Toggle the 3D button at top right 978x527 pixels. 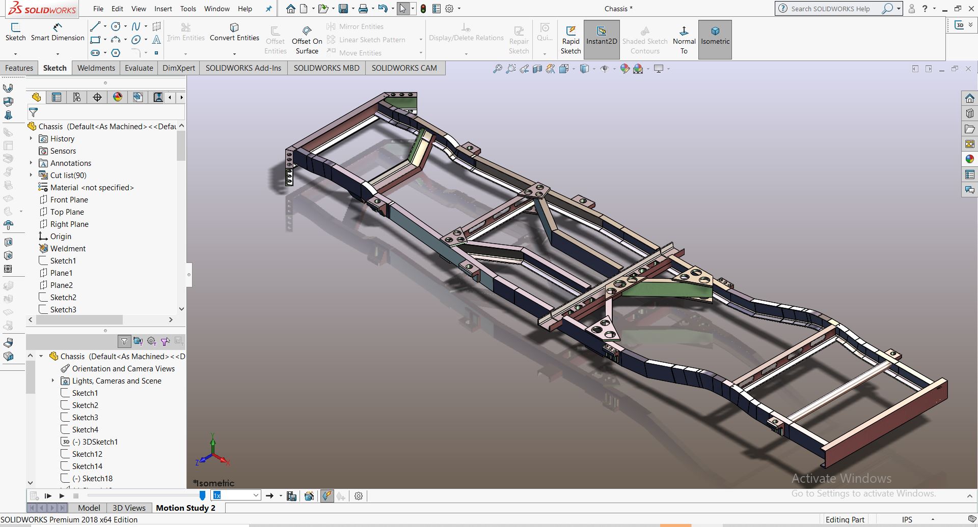coord(960,25)
